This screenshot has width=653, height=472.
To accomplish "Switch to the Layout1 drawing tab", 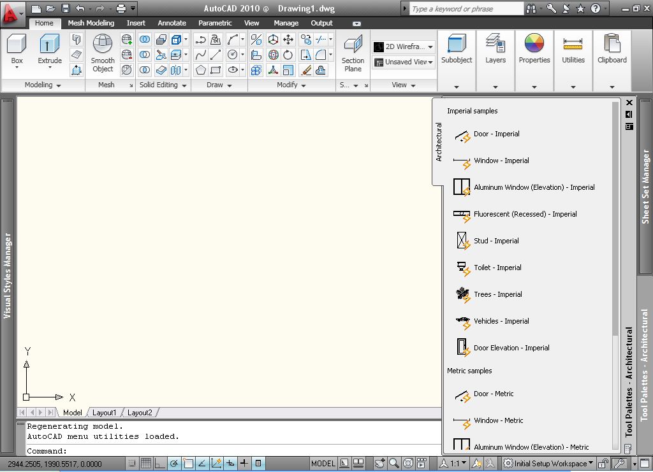I will (105, 412).
